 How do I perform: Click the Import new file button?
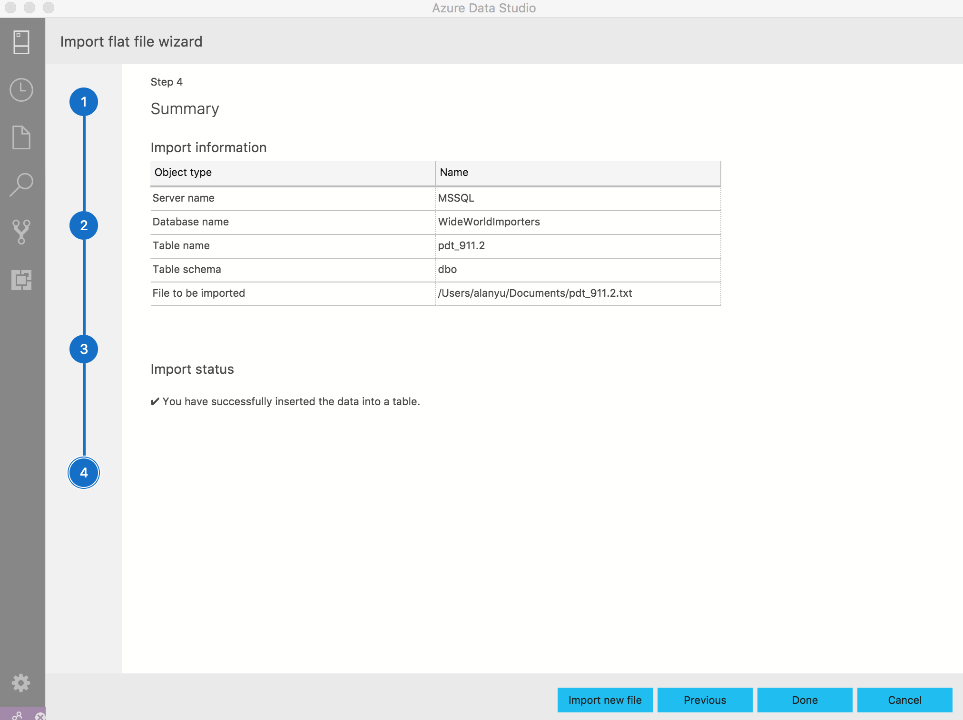tap(604, 699)
